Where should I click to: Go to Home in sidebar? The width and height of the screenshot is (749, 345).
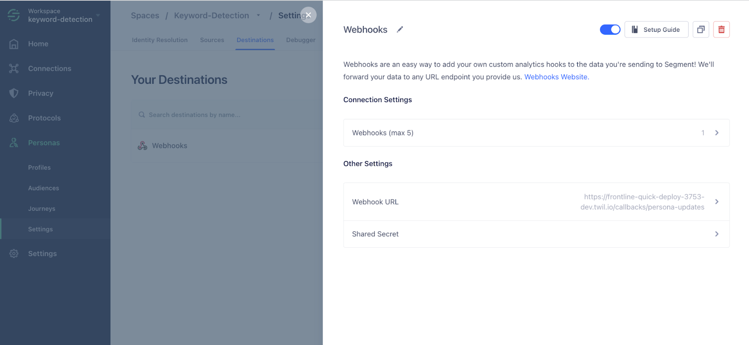pyautogui.click(x=38, y=44)
